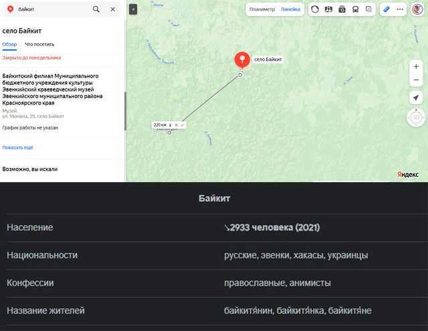The image size is (428, 331).
Task: Zoom in with the plus button
Action: tap(416, 67)
